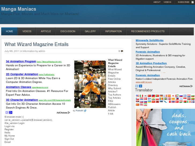195x146 pixels.
Task: Select the Greece flag in Translator
Action: 185,96
